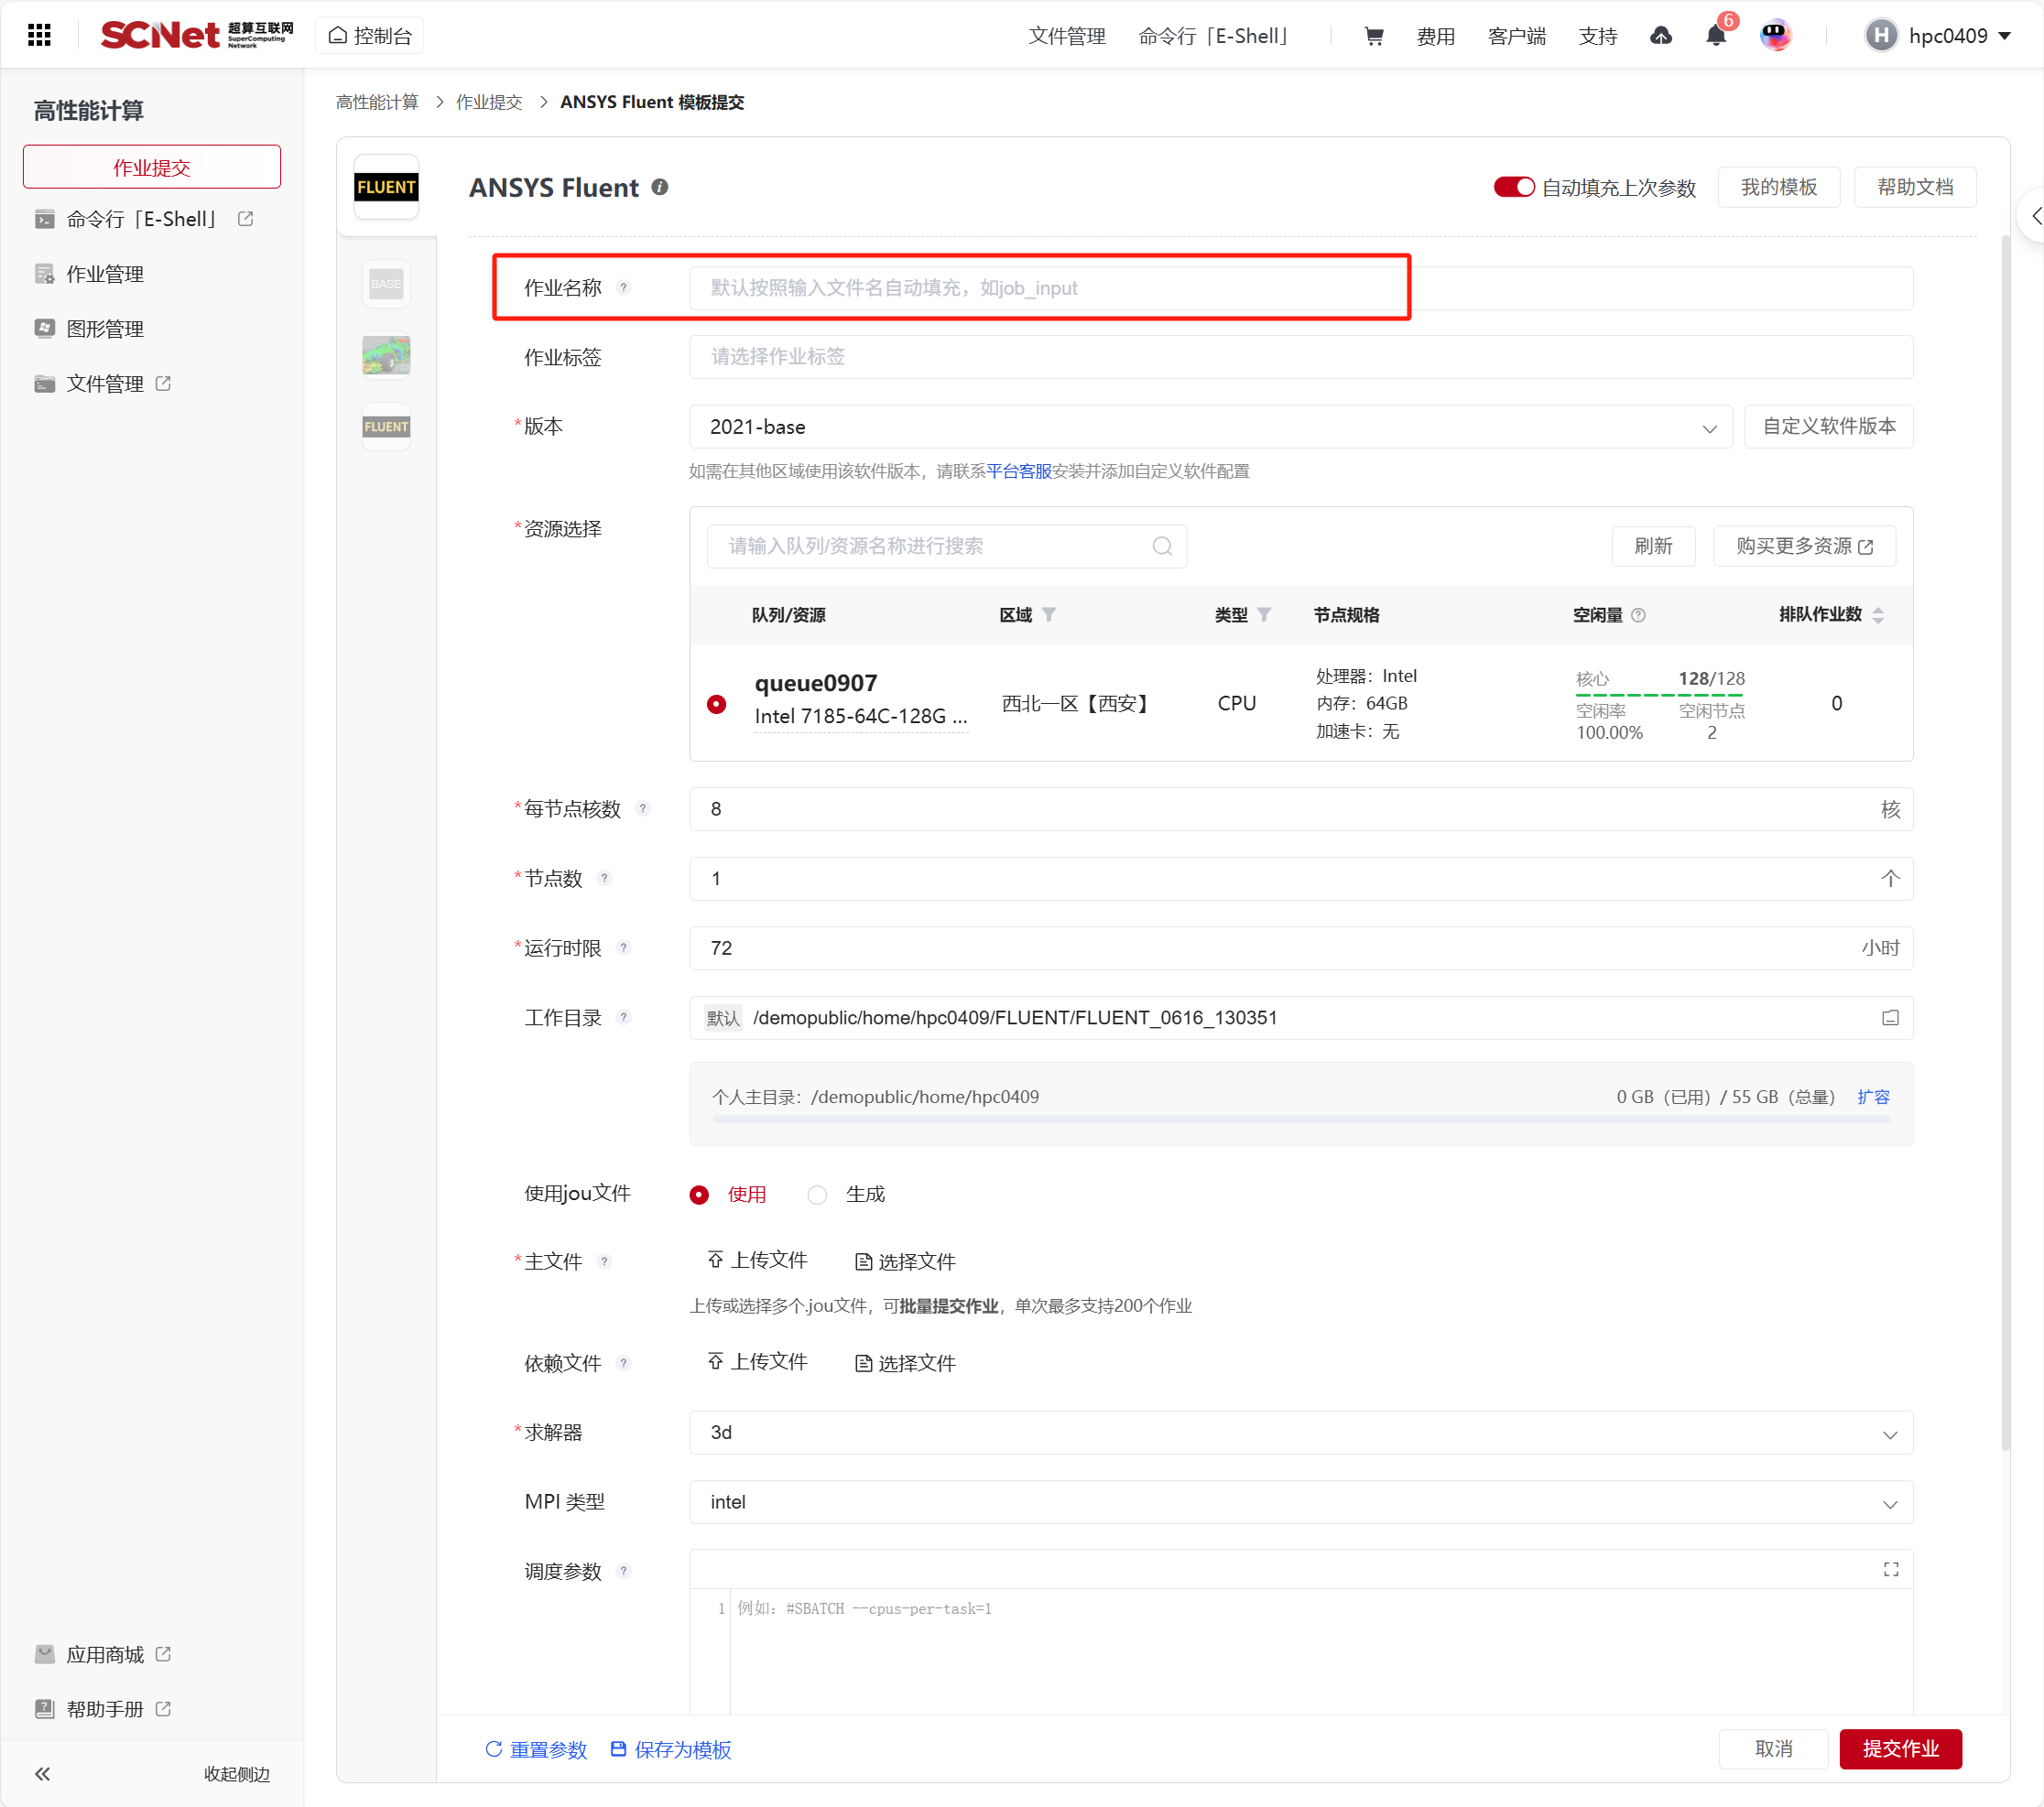Click the ANSYS Fluent info icon
This screenshot has height=1807, width=2044.
(x=660, y=187)
